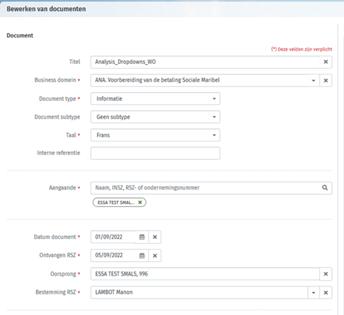Remove the ESSA TEST SMAL... tag
Image resolution: width=344 pixels, height=315 pixels.
click(x=140, y=202)
